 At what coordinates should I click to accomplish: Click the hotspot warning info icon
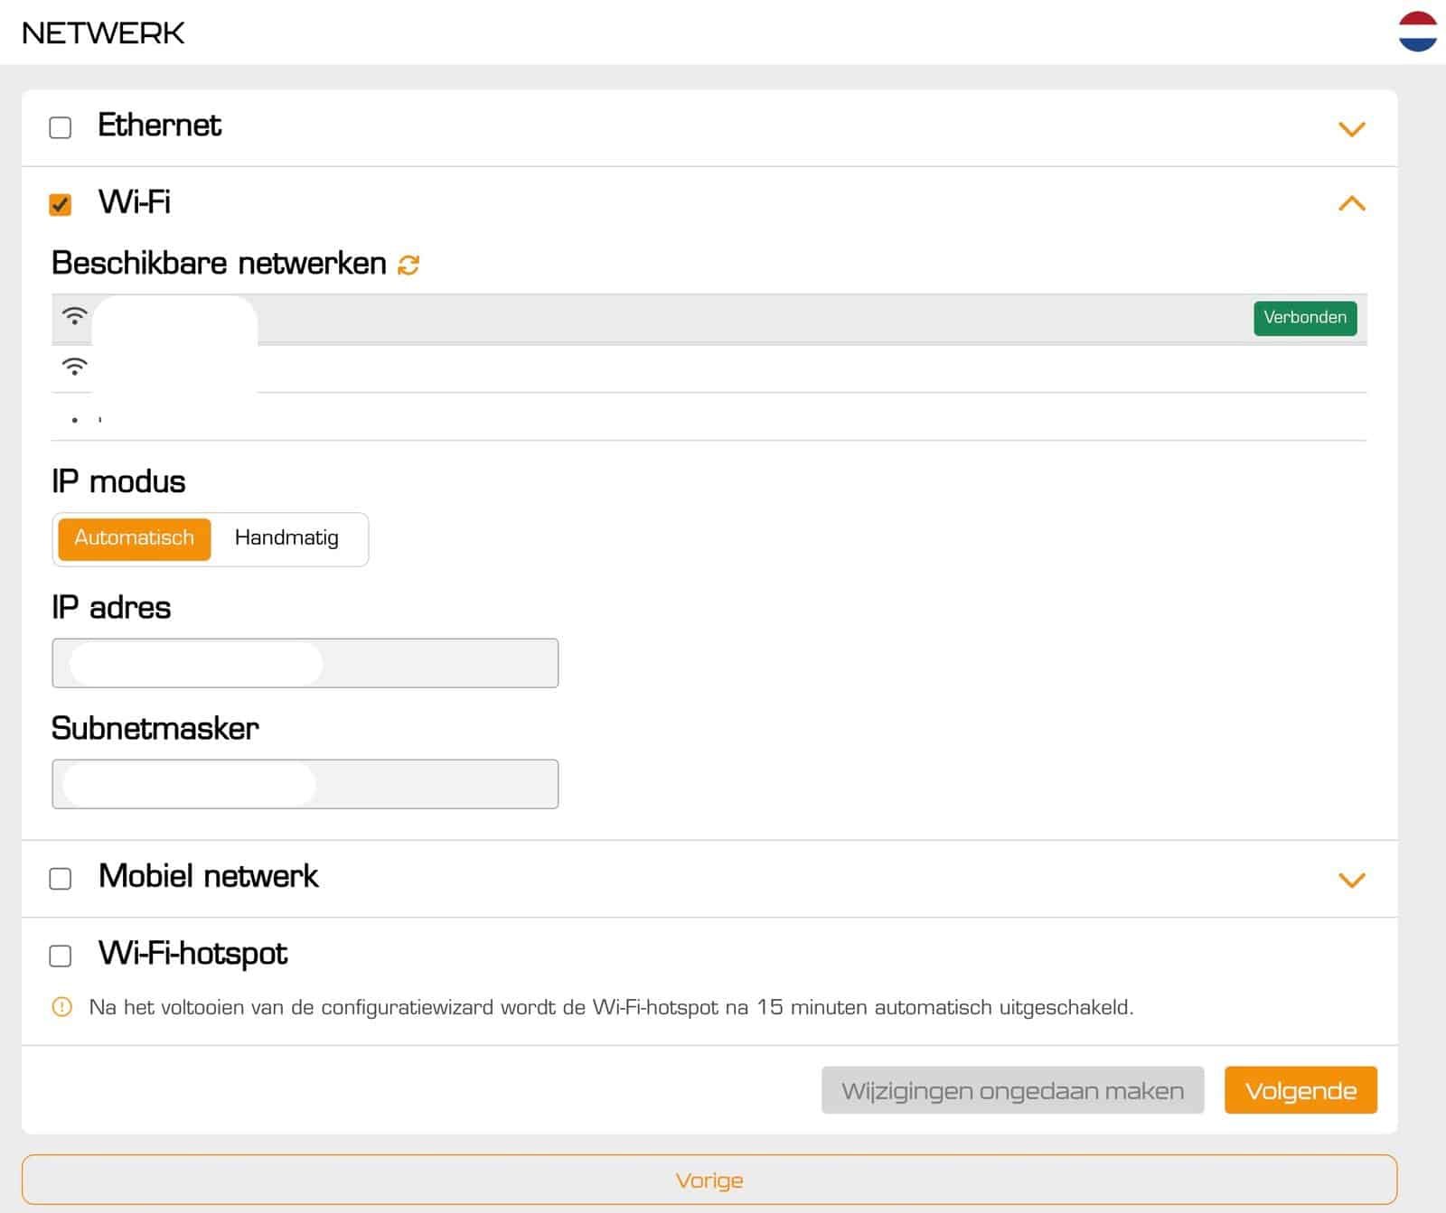(x=61, y=1007)
